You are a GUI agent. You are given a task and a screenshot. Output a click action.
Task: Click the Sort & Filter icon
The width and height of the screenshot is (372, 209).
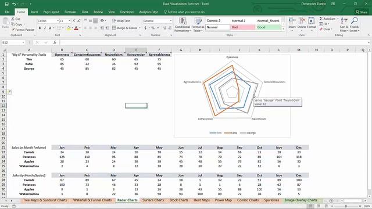(x=344, y=21)
